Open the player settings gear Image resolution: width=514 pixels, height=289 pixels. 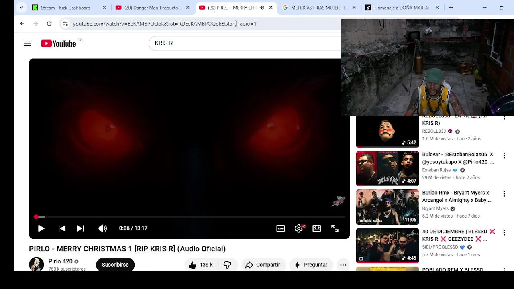(x=299, y=228)
